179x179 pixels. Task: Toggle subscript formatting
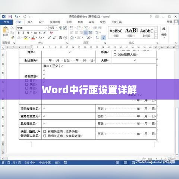pyautogui.click(x=40, y=33)
